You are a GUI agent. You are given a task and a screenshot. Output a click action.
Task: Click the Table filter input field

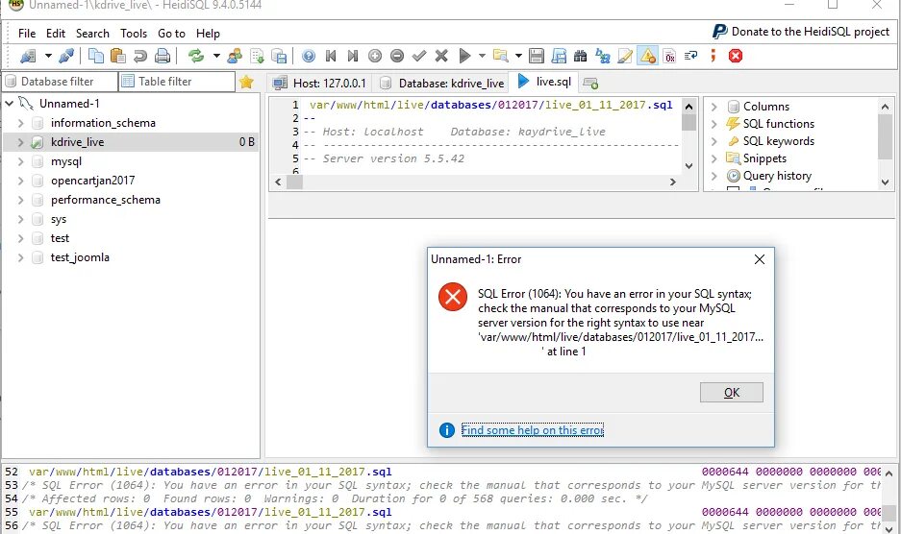pos(177,82)
